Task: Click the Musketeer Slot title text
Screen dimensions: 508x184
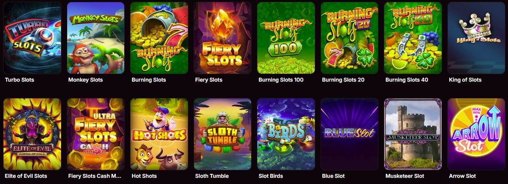Action: tap(405, 176)
